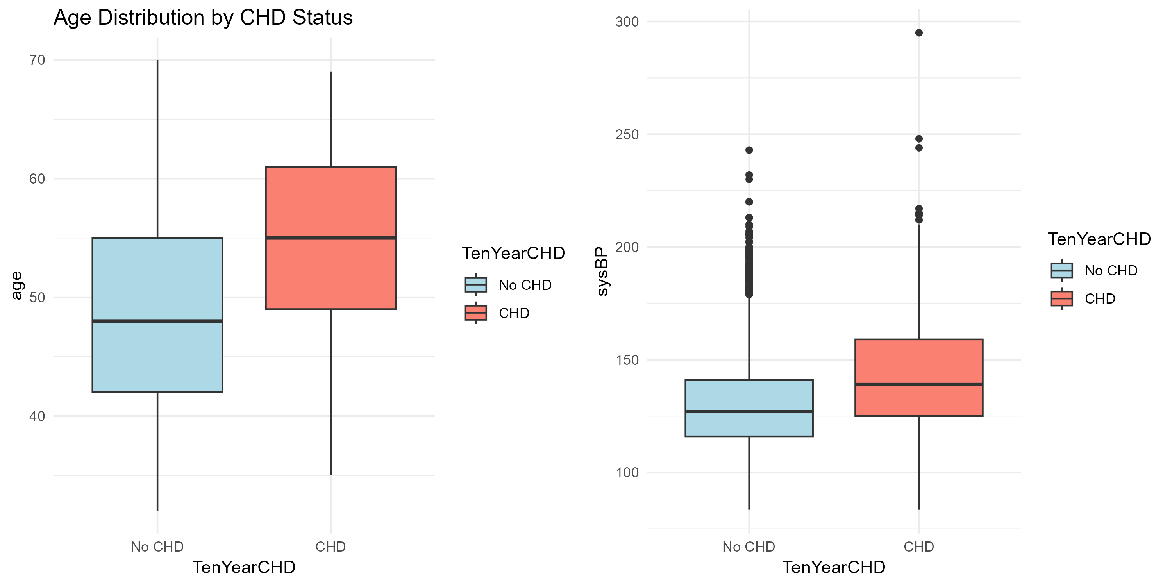Viewport: 1172px width, 586px height.
Task: Click the 300 tick label on the sysBP axis
Action: 627,22
